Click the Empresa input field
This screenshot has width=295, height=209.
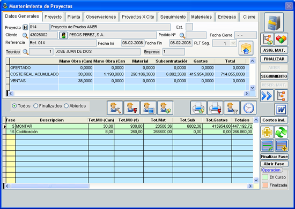[173, 52]
